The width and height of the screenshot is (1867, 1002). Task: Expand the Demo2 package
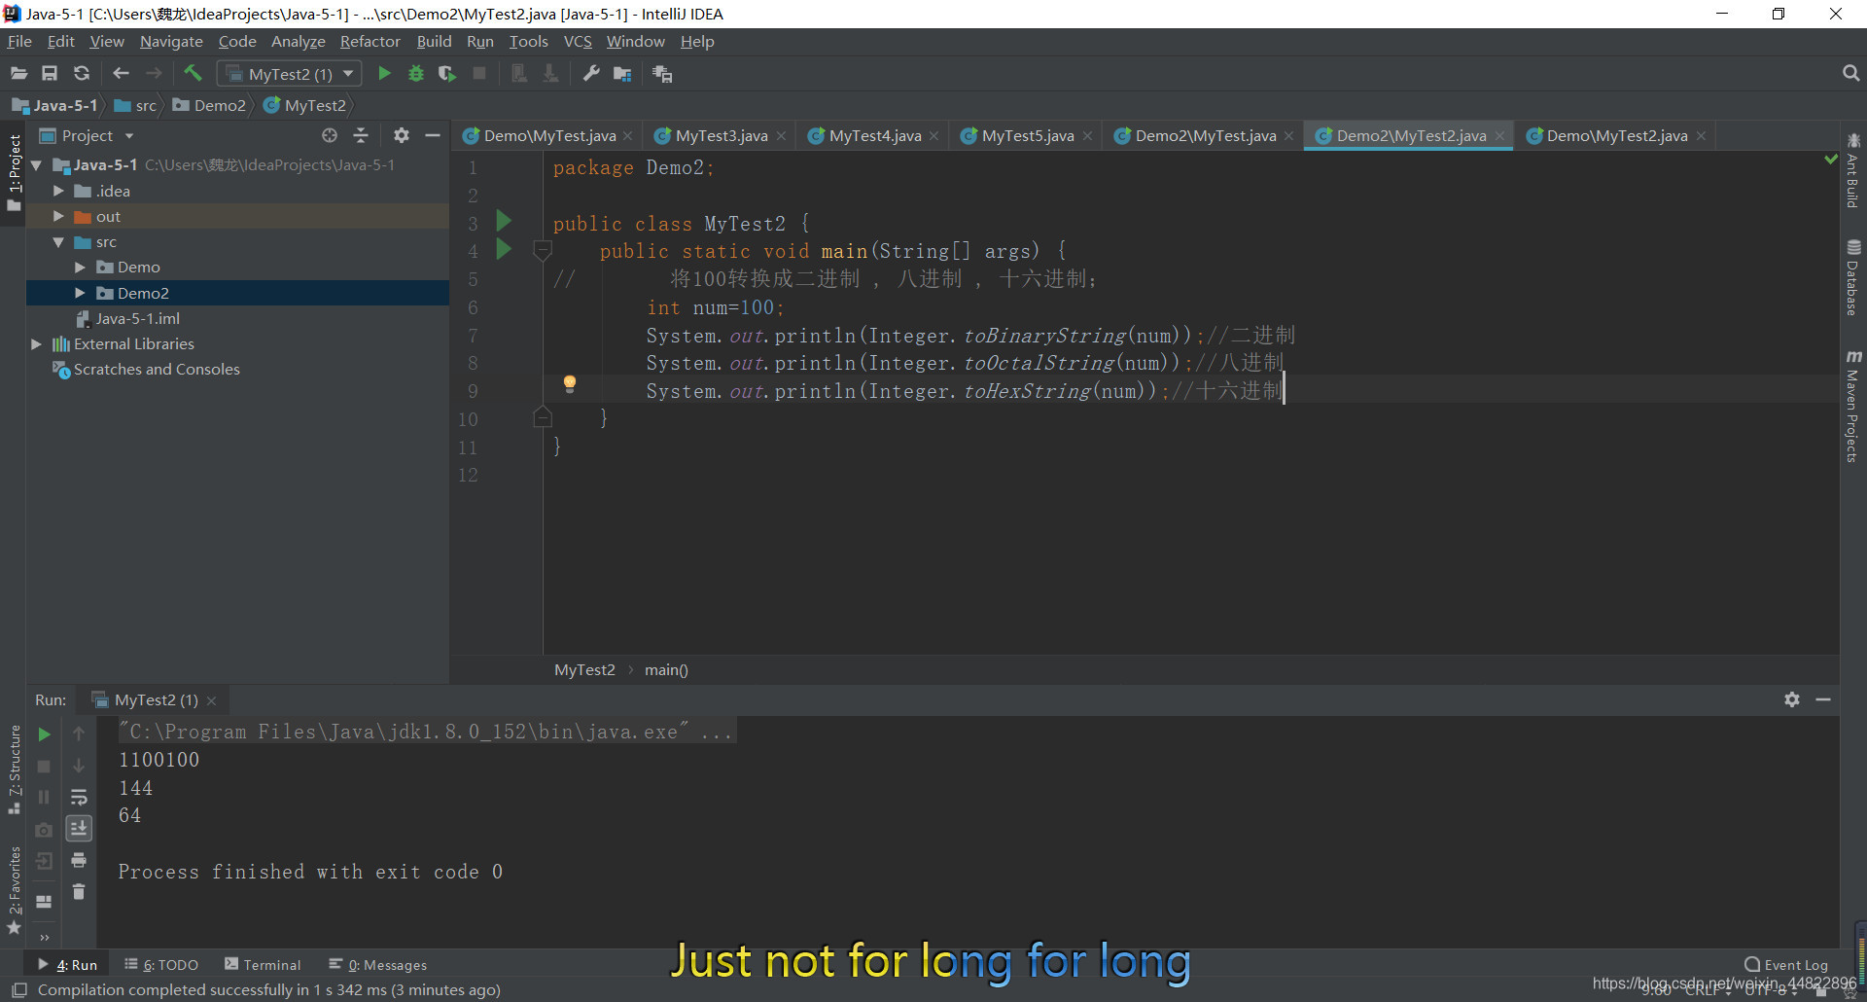tap(80, 293)
